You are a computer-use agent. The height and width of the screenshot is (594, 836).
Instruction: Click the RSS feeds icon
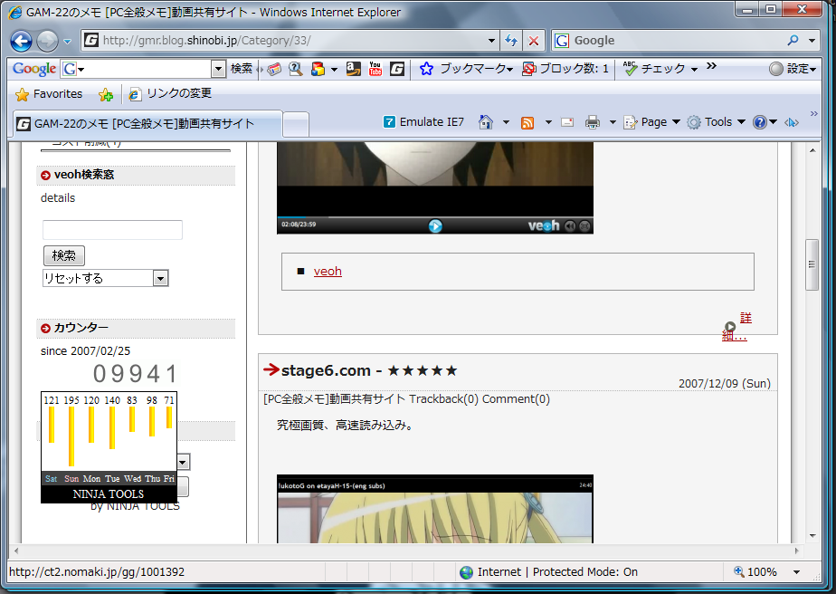pyautogui.click(x=527, y=123)
